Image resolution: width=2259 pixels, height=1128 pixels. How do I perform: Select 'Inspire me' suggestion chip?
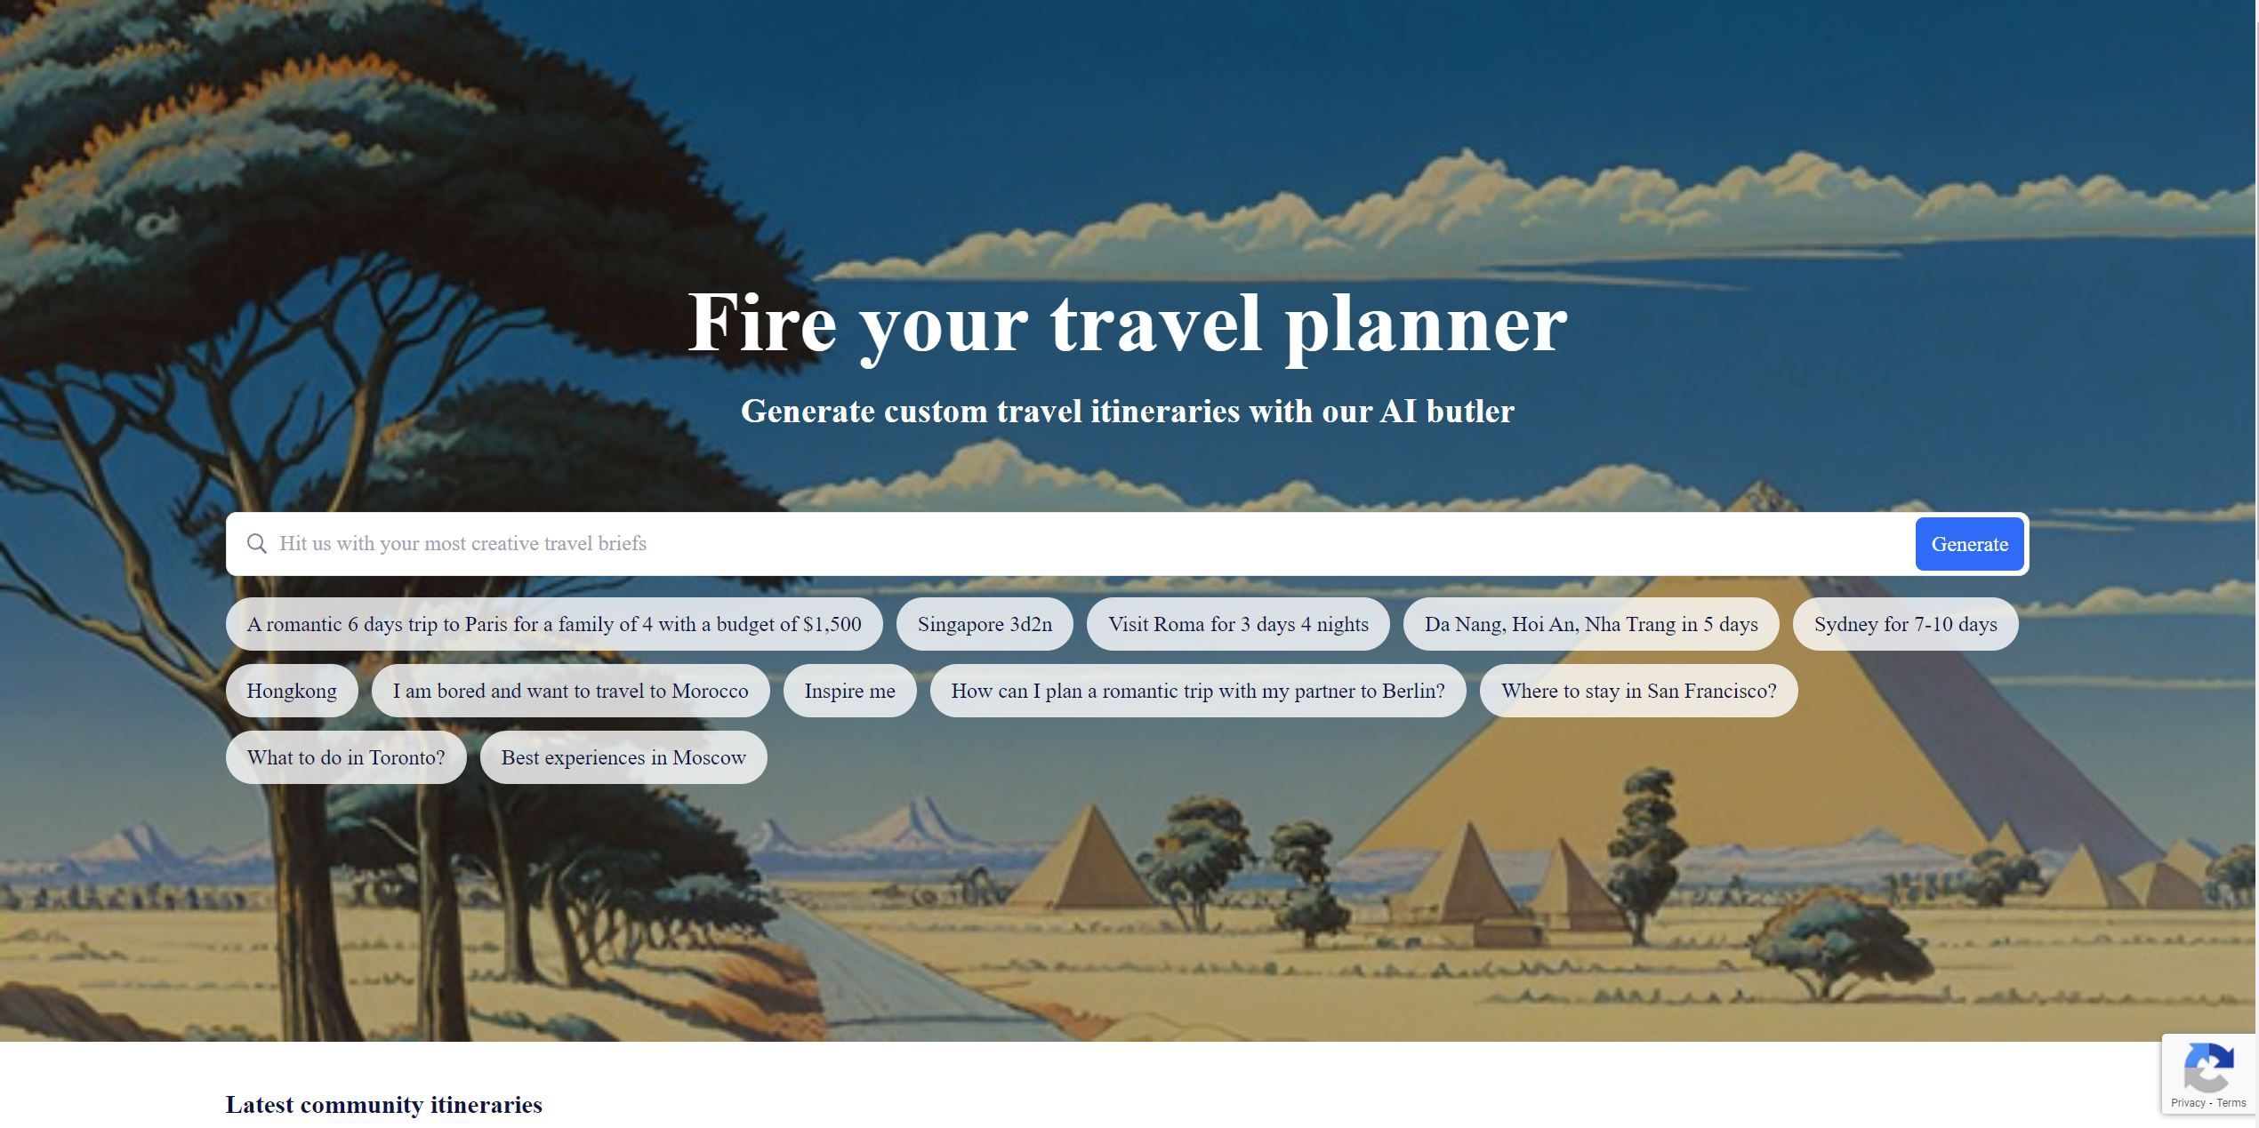[850, 690]
